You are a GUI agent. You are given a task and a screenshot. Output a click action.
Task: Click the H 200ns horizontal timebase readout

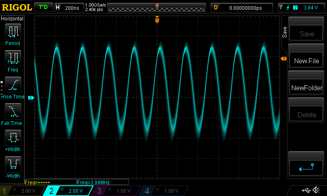[x=69, y=8]
